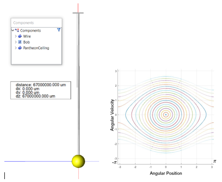Click the -π label at left of x-axis

[115, 162]
